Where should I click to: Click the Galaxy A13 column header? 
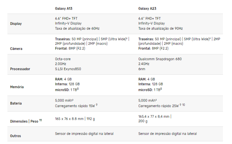(64, 9)
